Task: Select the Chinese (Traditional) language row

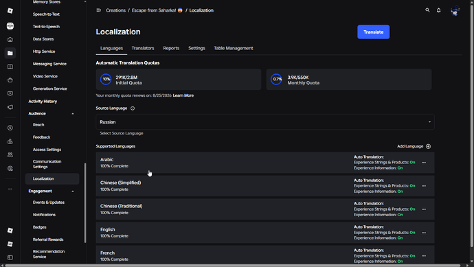Action: [265, 209]
